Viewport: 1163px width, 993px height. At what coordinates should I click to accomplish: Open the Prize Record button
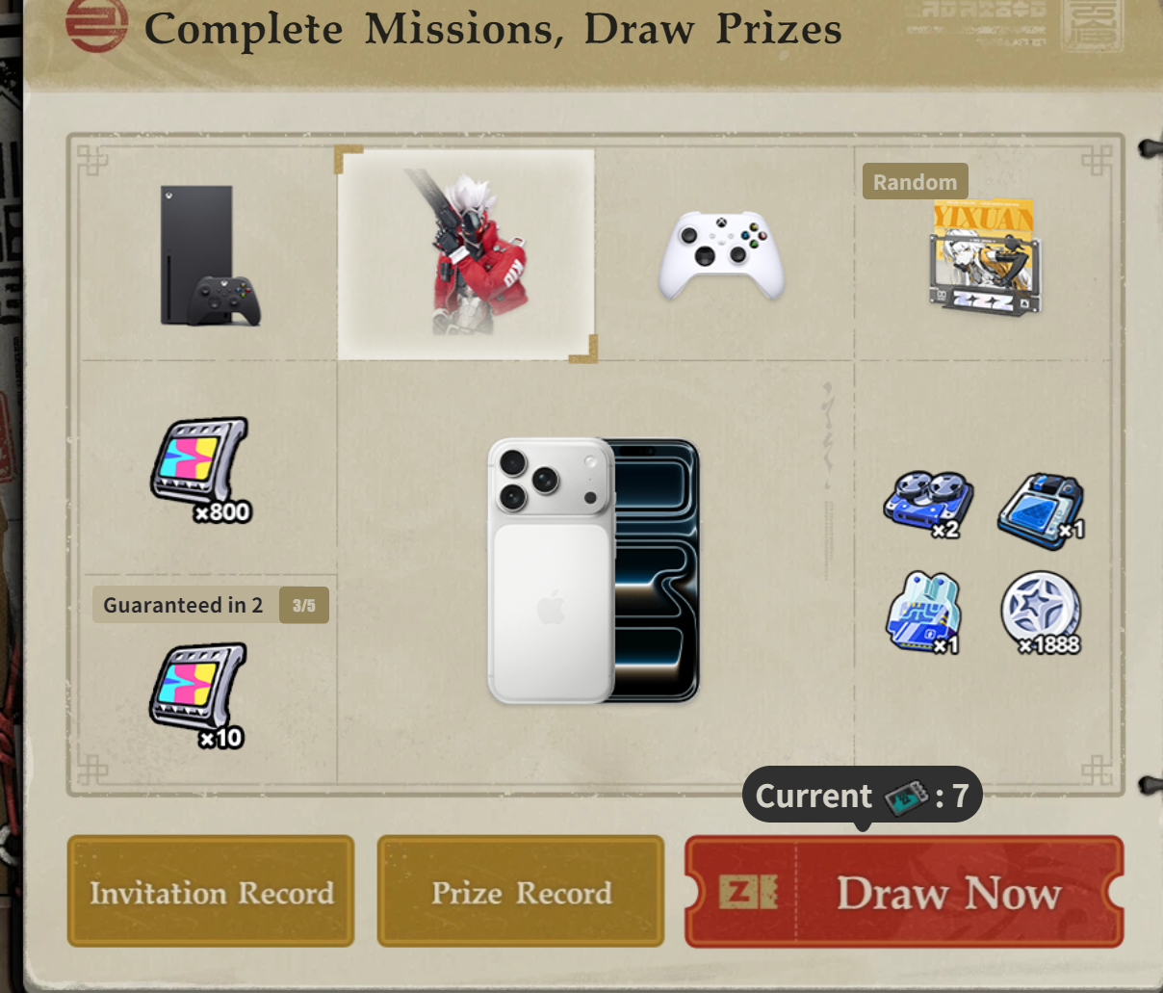[521, 892]
